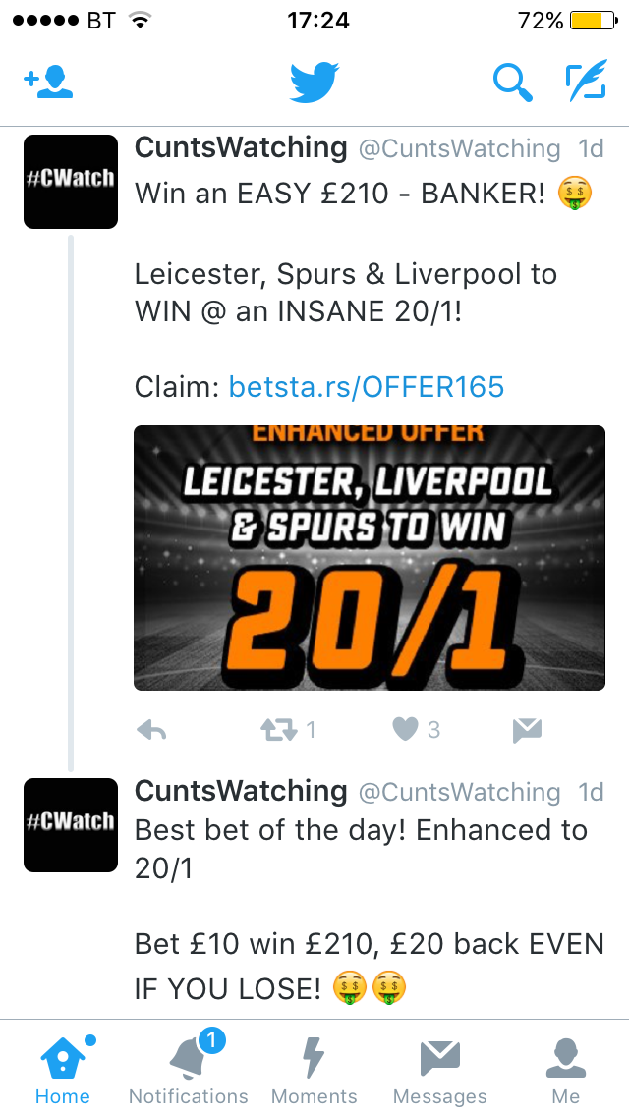Tap the #CWatch avatar on second tweet
The width and height of the screenshot is (629, 1116).
point(71,825)
